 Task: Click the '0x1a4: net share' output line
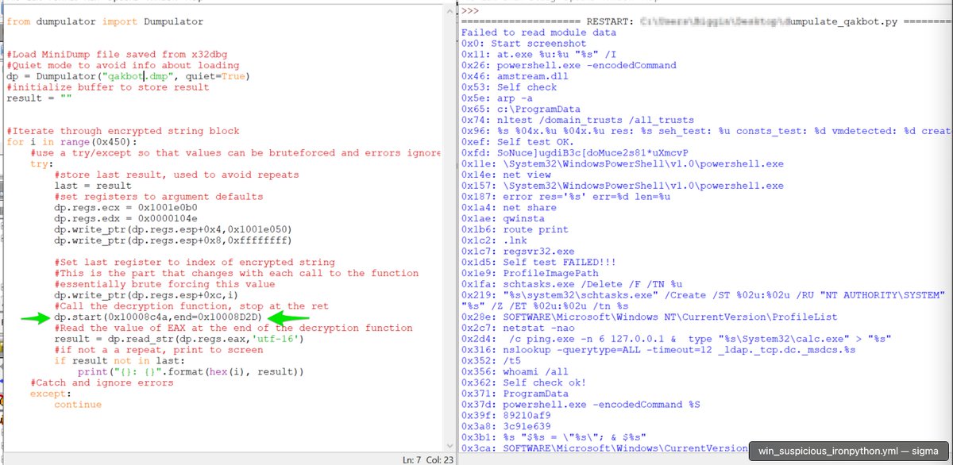point(509,207)
